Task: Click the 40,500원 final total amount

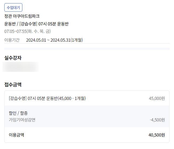Action: 157,135
